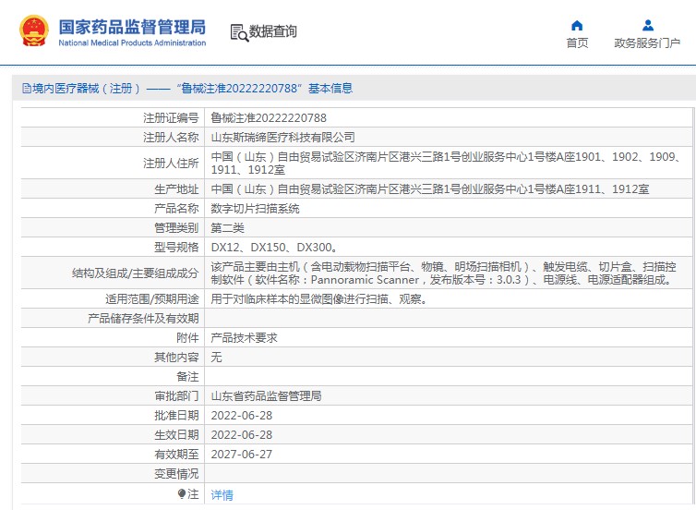Click 产品储存条件及有效期 label
Screen dimensions: 696x510
(143, 319)
